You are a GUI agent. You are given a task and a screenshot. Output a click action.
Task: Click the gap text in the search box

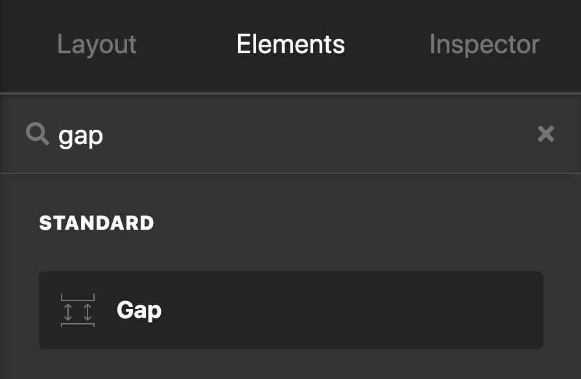click(x=80, y=134)
